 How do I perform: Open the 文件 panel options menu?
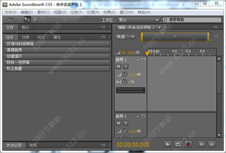pyautogui.click(x=103, y=27)
